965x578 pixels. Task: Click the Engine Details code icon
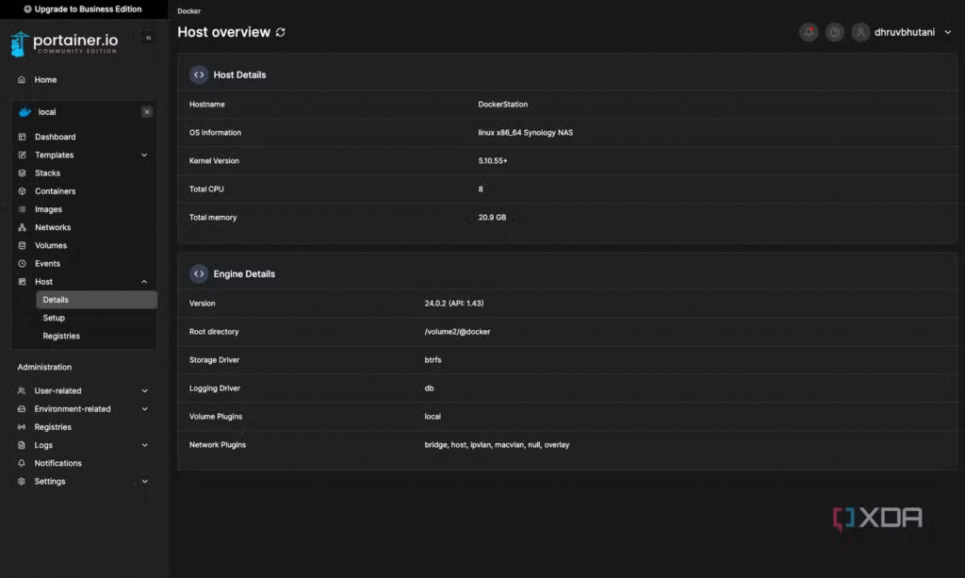(x=199, y=273)
